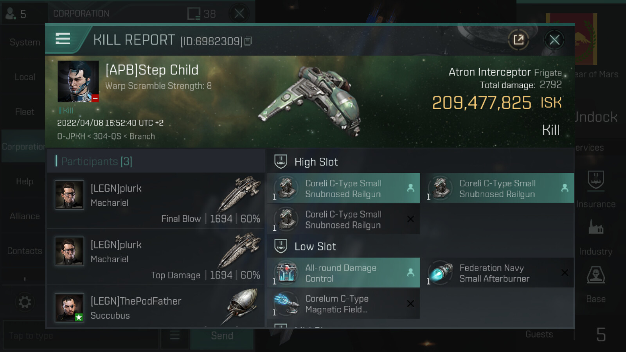Open the chat member count icon
The height and width of the screenshot is (352, 626).
click(16, 14)
